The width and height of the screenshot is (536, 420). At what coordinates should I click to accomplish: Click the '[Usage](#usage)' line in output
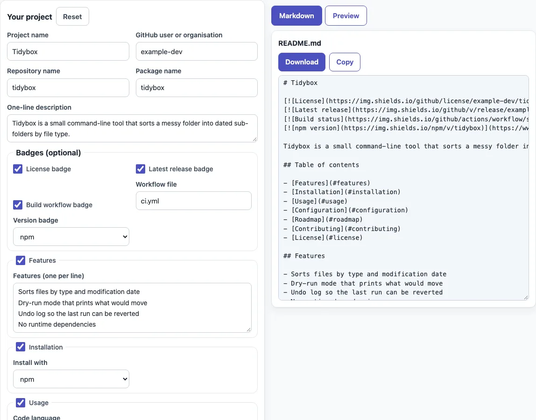click(x=315, y=201)
